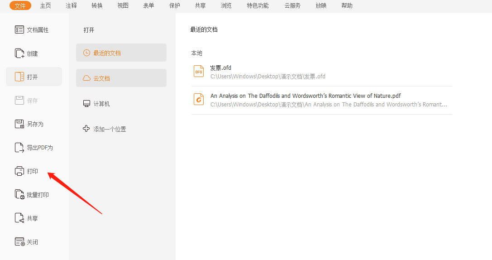Click the 另存为 save-as icon

coord(19,124)
